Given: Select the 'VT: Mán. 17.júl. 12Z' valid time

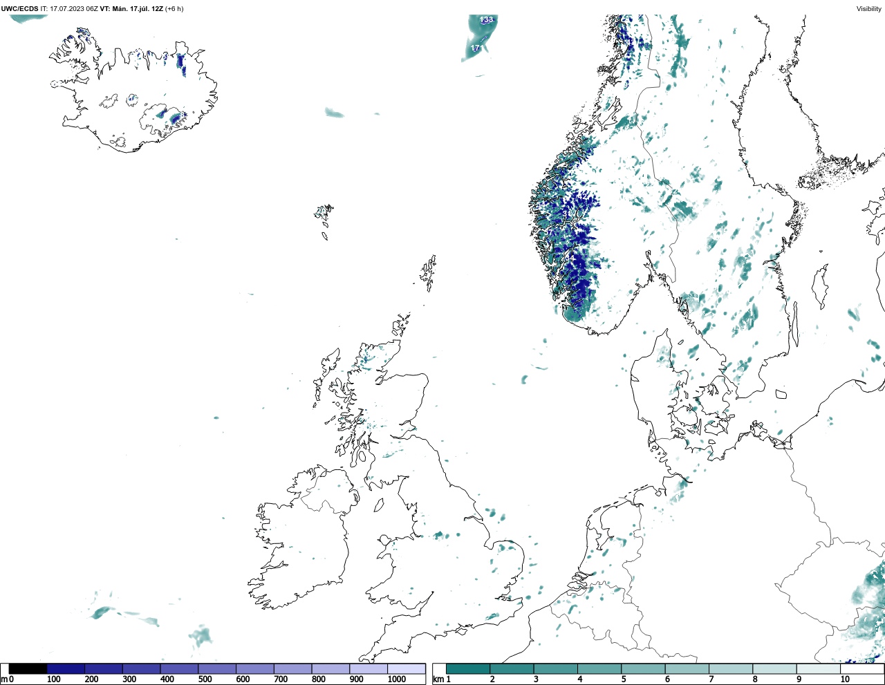Looking at the screenshot, I should [x=131, y=9].
